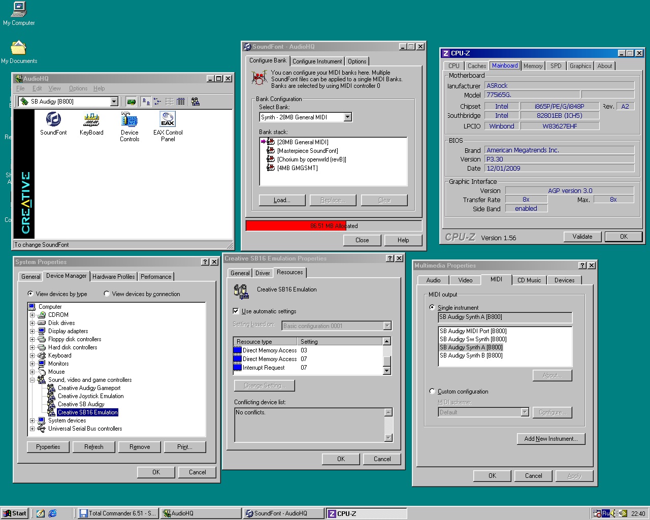
Task: Click the red memory allocation bar
Action: [296, 226]
